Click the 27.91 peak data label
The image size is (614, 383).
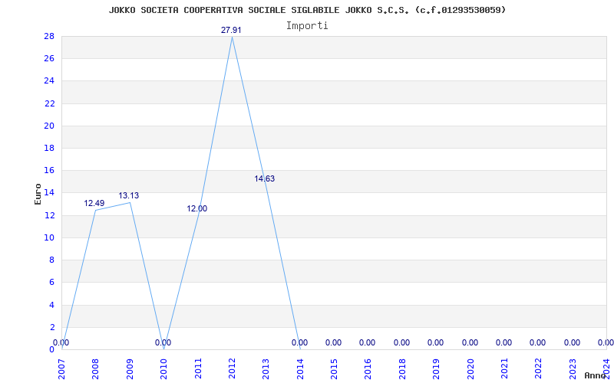coord(231,30)
